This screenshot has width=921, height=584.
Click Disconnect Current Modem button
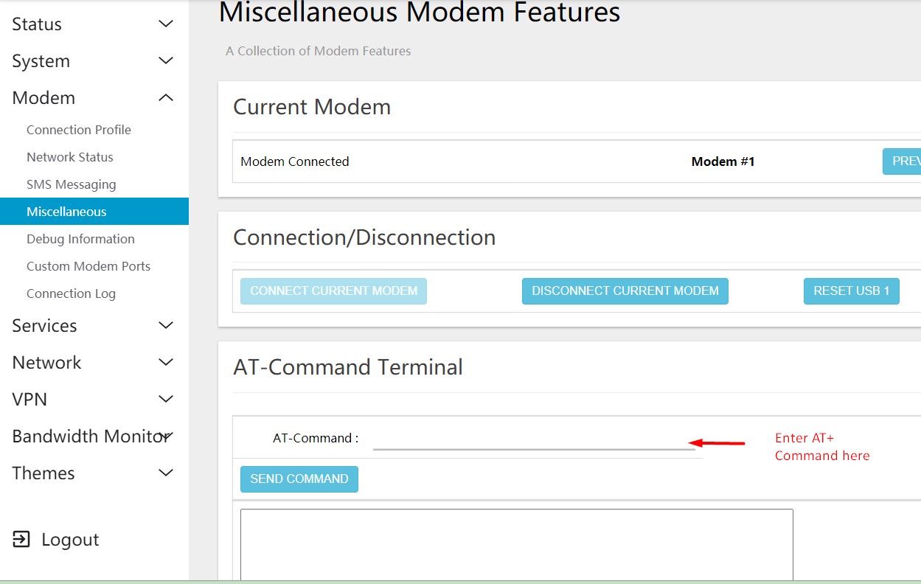point(625,291)
